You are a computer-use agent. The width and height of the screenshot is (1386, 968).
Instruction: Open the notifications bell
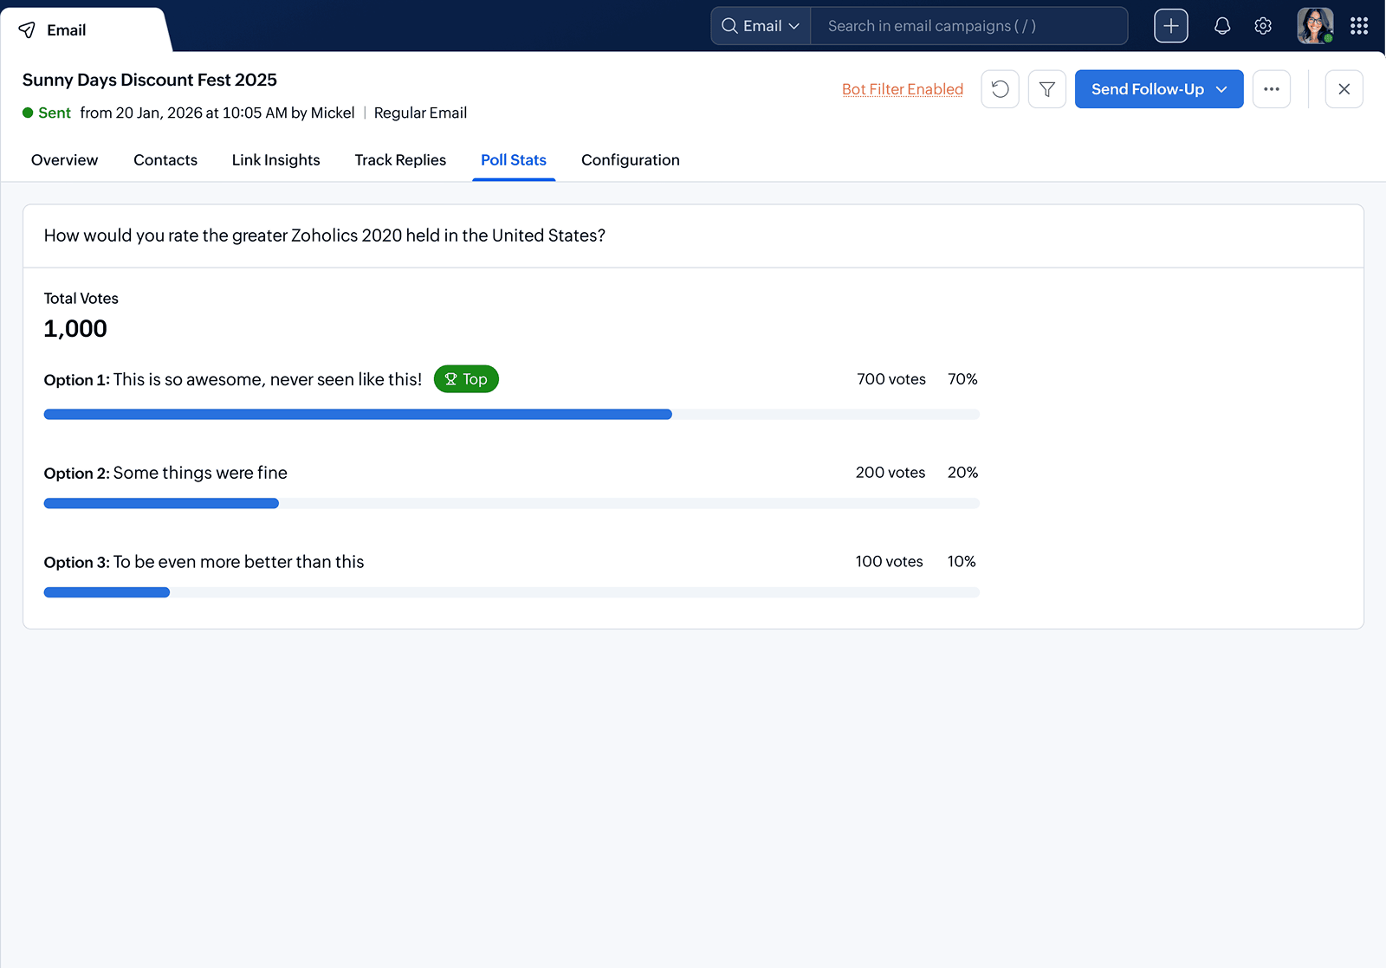coord(1222,26)
